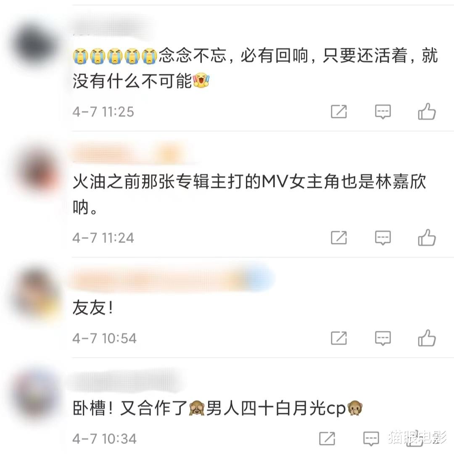Repost the comment posted at 4-7 11:25
The image size is (454, 454).
point(339,111)
